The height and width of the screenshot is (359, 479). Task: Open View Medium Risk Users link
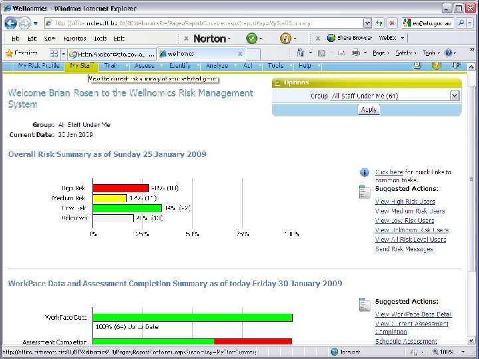pyautogui.click(x=410, y=211)
